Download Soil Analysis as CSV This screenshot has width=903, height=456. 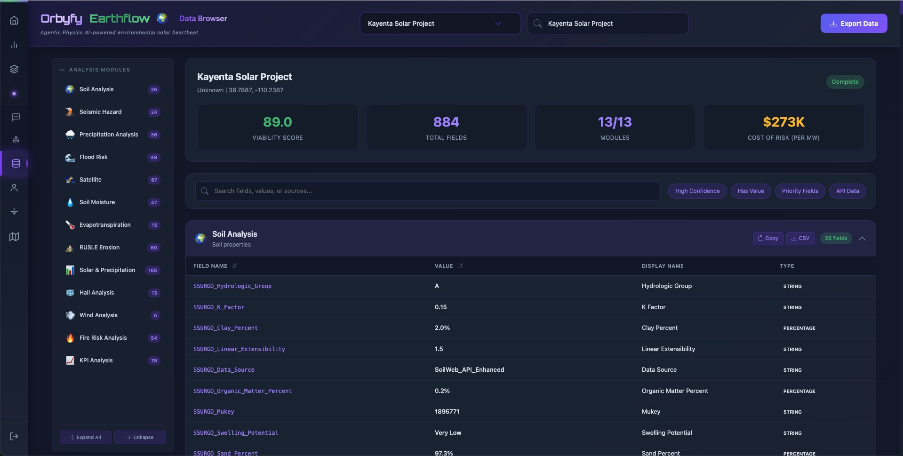(800, 239)
